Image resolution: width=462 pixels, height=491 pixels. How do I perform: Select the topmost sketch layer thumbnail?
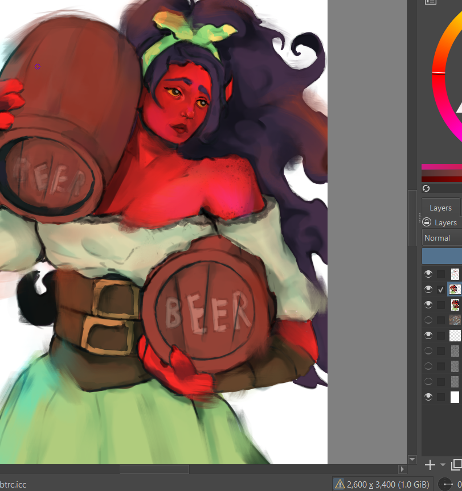point(455,274)
